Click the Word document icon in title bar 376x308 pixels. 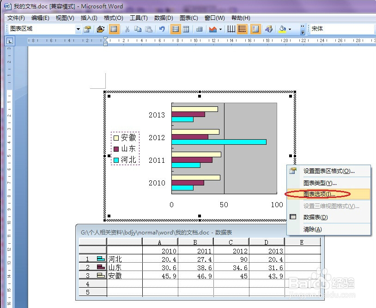pyautogui.click(x=8, y=6)
